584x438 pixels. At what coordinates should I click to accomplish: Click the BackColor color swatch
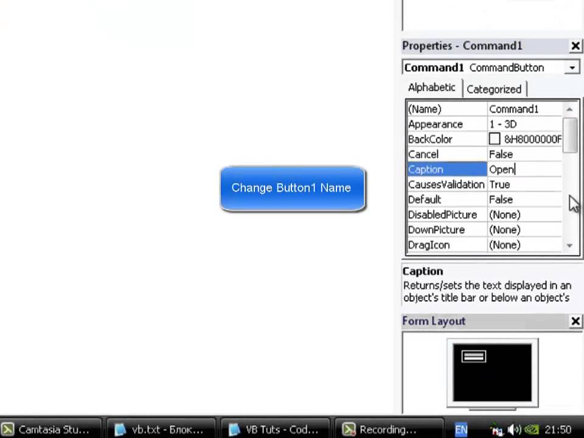tap(494, 139)
